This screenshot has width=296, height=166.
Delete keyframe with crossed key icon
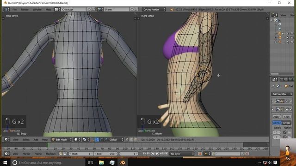point(247,154)
